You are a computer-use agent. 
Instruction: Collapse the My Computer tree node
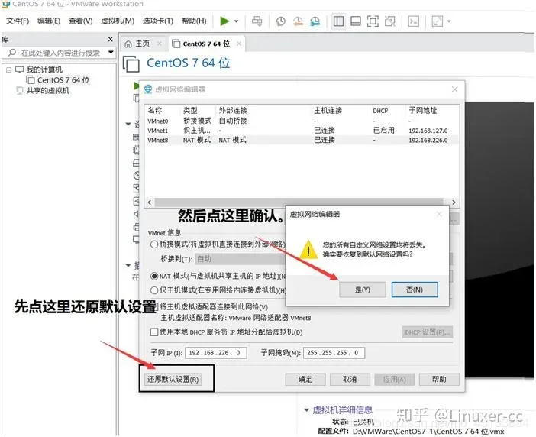click(8, 70)
